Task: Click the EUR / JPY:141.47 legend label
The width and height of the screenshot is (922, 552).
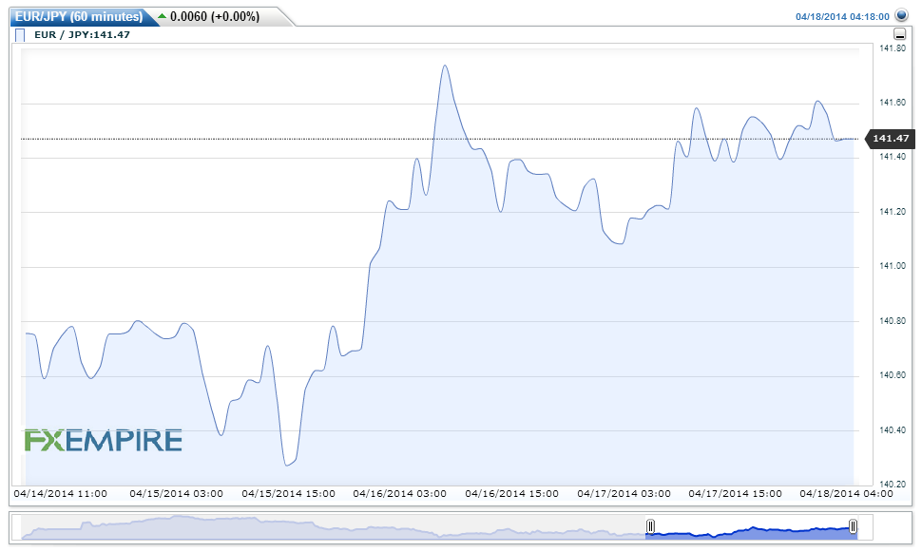Action: pos(82,35)
